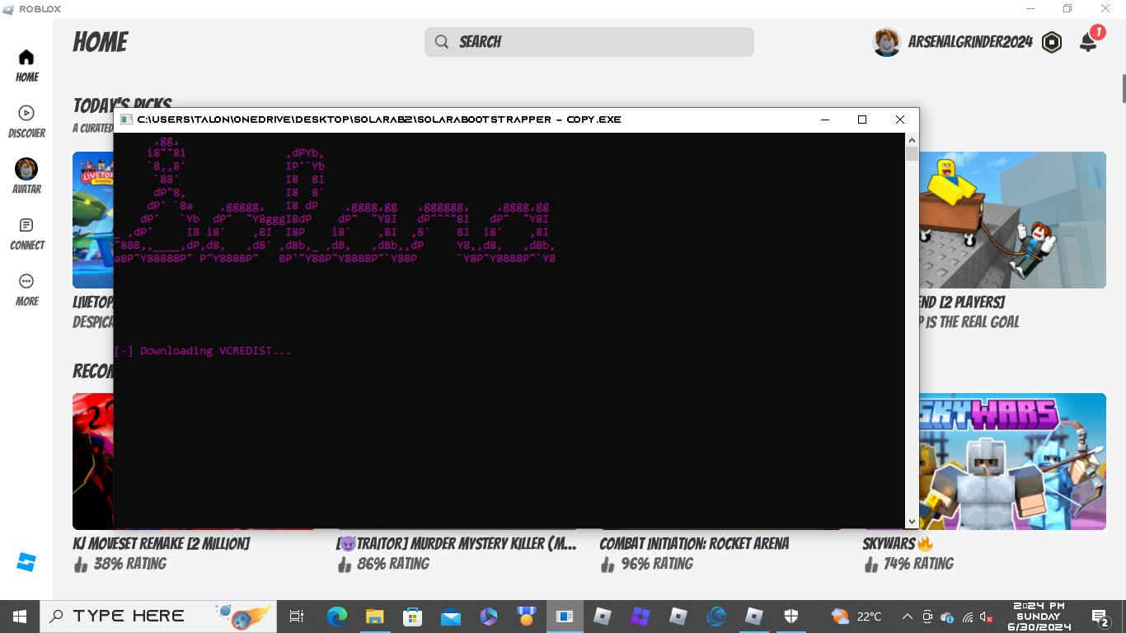Screen dimensions: 1126x633
Task: Show hidden system tray icons
Action: pyautogui.click(x=908, y=616)
